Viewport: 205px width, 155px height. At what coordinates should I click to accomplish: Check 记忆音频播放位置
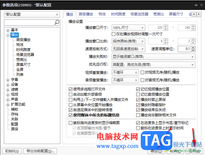[138, 95]
